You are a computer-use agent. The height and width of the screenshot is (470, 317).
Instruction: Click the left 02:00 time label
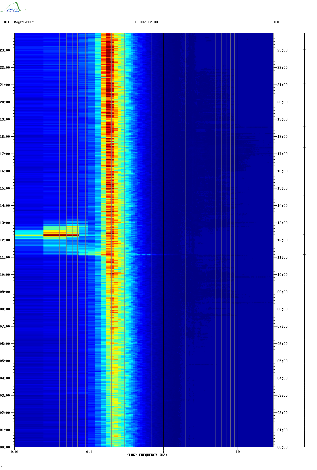tap(5, 413)
